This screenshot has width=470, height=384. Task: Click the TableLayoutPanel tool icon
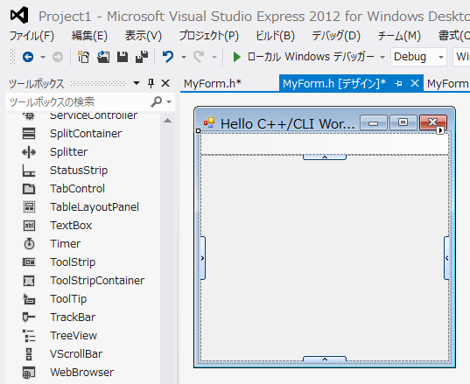(29, 207)
